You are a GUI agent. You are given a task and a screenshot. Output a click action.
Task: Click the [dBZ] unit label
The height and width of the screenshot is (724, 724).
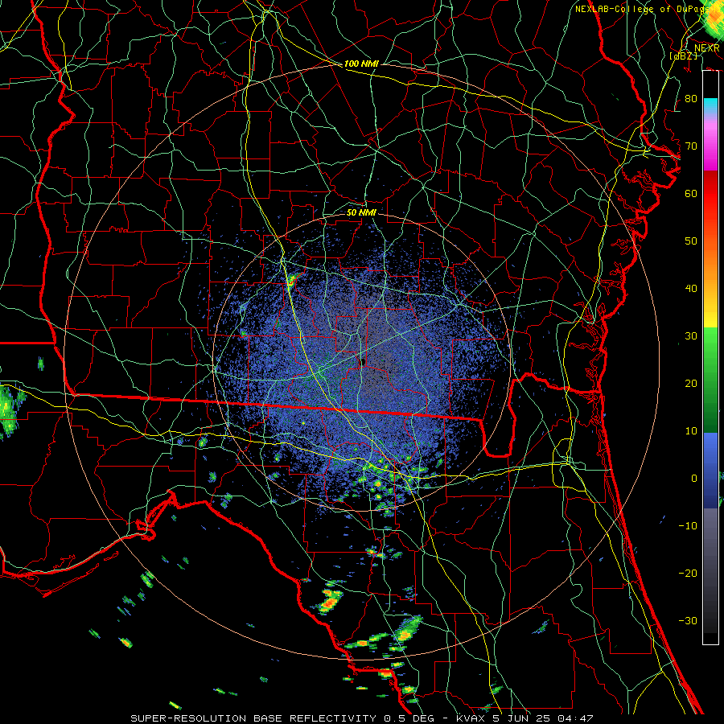coord(683,56)
